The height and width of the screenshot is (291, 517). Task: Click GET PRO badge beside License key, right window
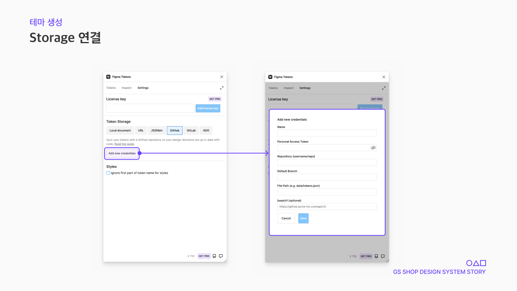[377, 99]
